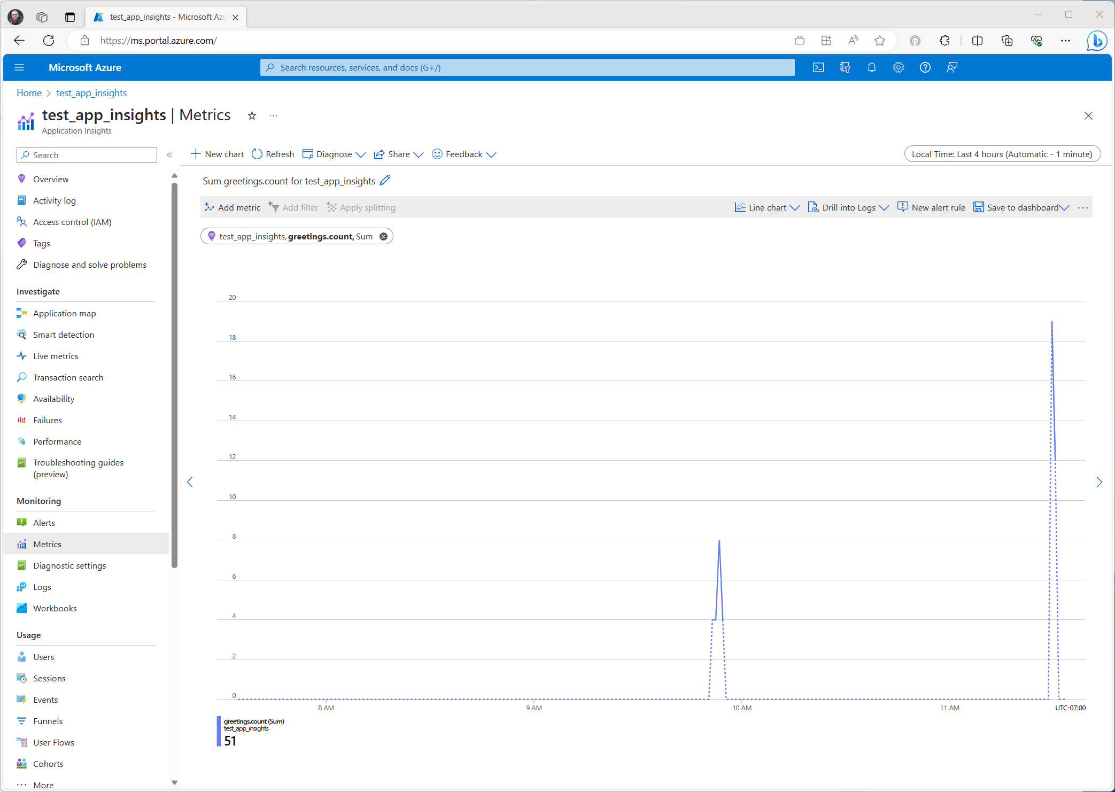This screenshot has height=792, width=1115.
Task: Open the time range picker
Action: click(1002, 154)
